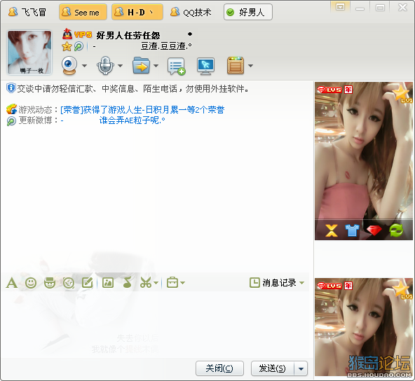This screenshot has height=381, width=415.
Task: Open 消息记录 message history
Action: [x=273, y=283]
